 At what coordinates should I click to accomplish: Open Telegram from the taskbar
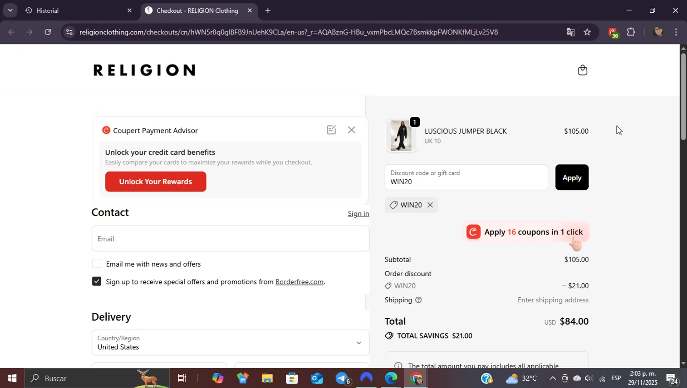pyautogui.click(x=342, y=378)
